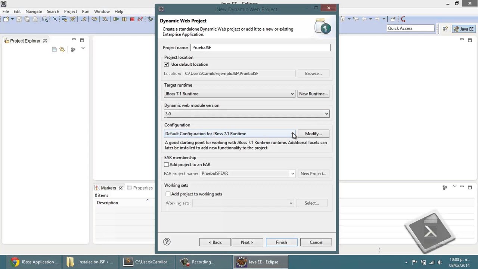Screen dimensions: 478x269
Task: Close the Project Explorer tab
Action: [45, 41]
